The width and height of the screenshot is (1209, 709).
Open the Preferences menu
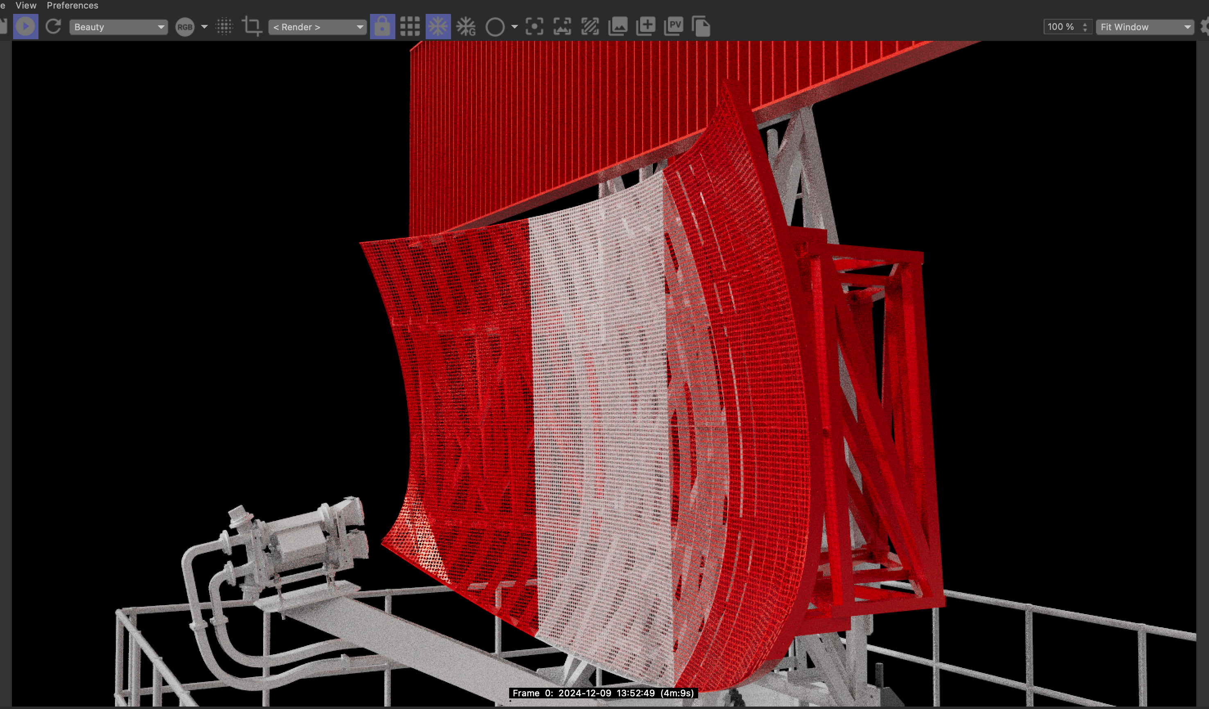pos(72,5)
